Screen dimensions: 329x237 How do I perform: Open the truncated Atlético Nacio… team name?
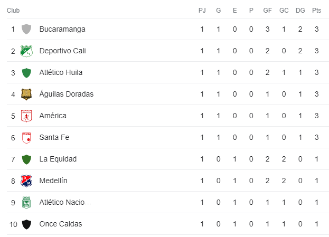point(65,202)
